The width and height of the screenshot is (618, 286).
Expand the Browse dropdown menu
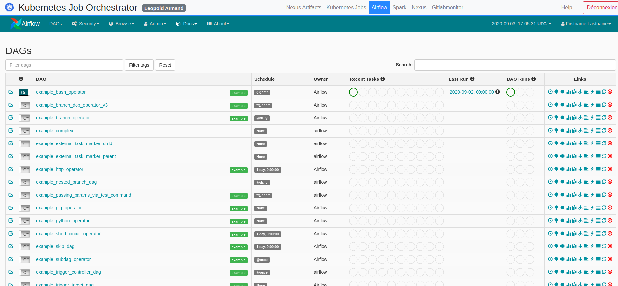click(x=122, y=24)
